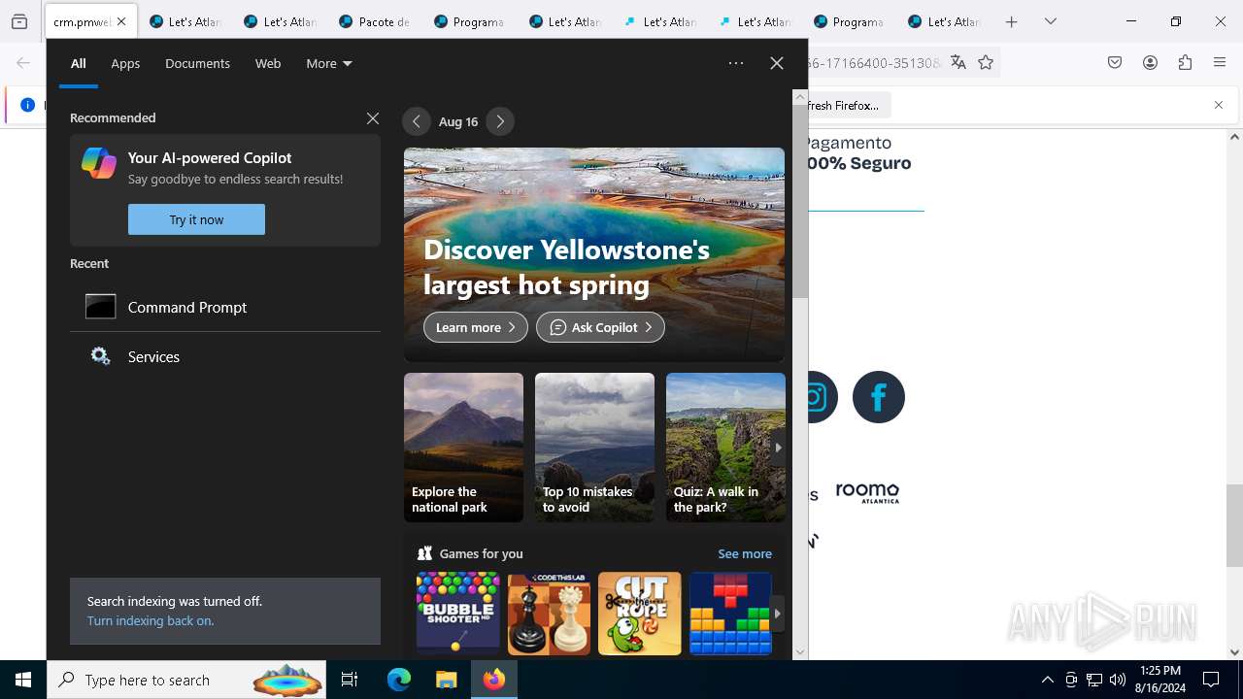1243x699 pixels.
Task: Show more games arrow at right
Action: (777, 614)
